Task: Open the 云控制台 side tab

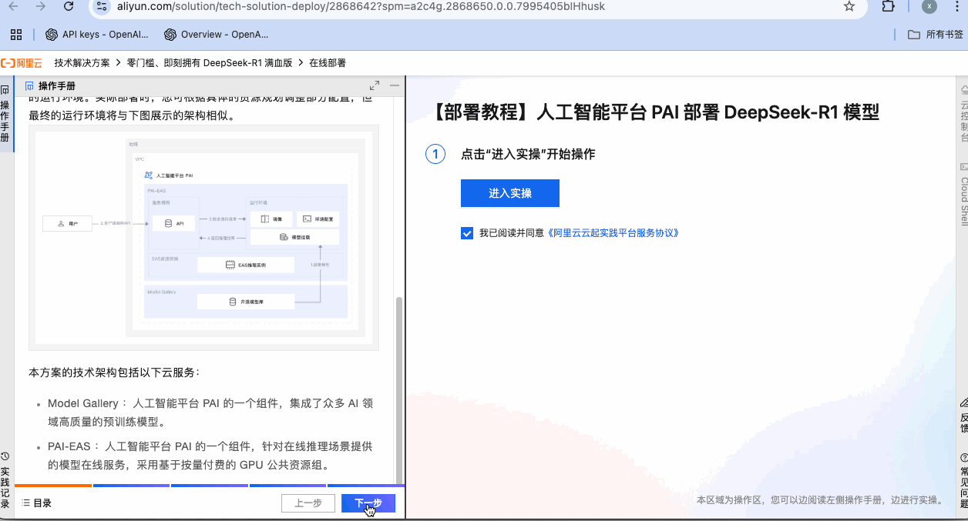Action: 963,113
